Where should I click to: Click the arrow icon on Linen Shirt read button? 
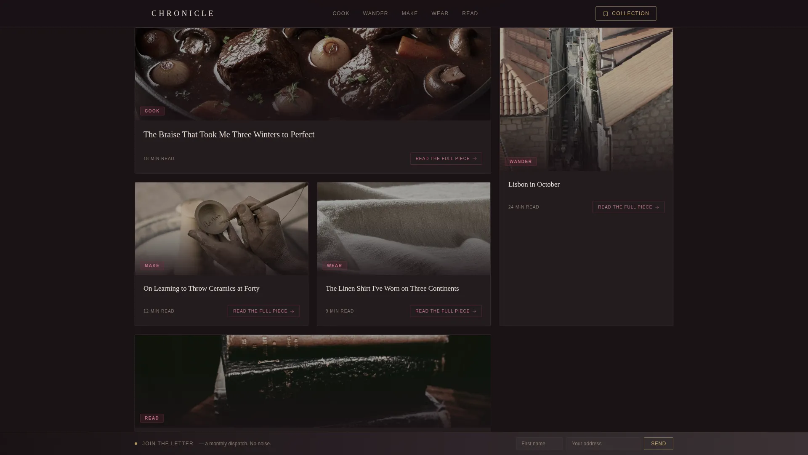[474, 311]
